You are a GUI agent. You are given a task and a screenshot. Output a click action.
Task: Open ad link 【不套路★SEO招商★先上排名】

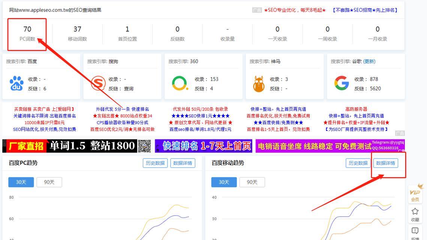point(365,10)
